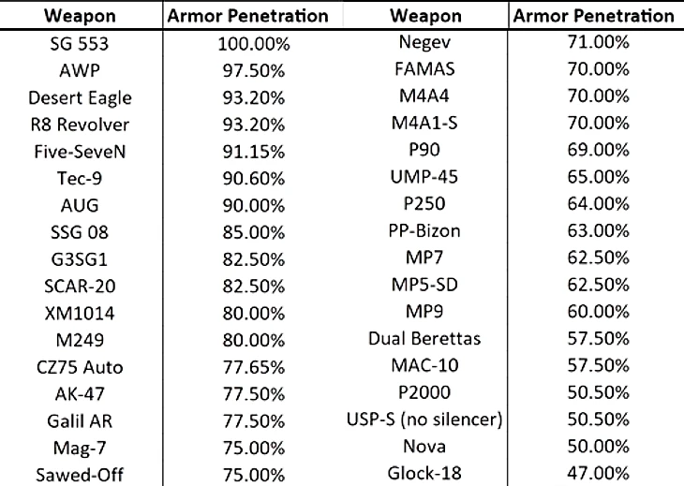Select the Negev weapon cell
Screen dimensions: 684x486
coord(424,42)
